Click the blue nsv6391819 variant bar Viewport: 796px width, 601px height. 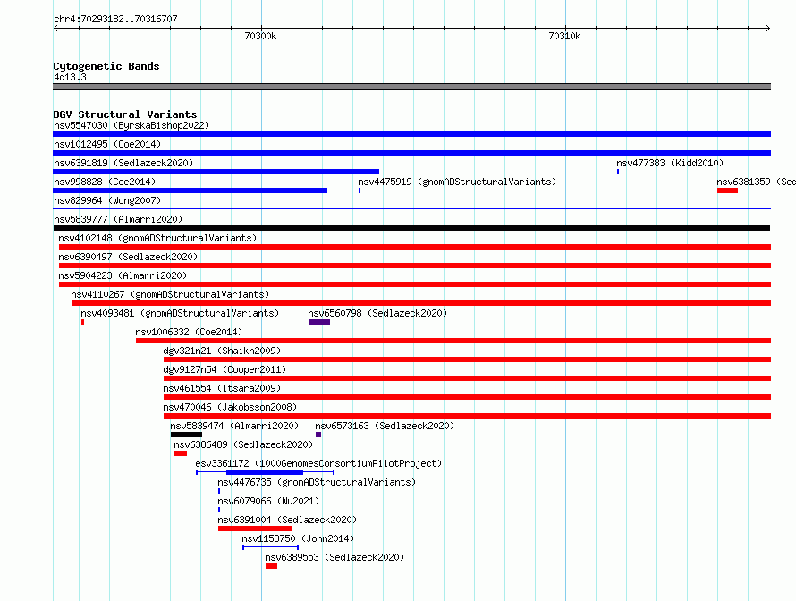click(216, 172)
